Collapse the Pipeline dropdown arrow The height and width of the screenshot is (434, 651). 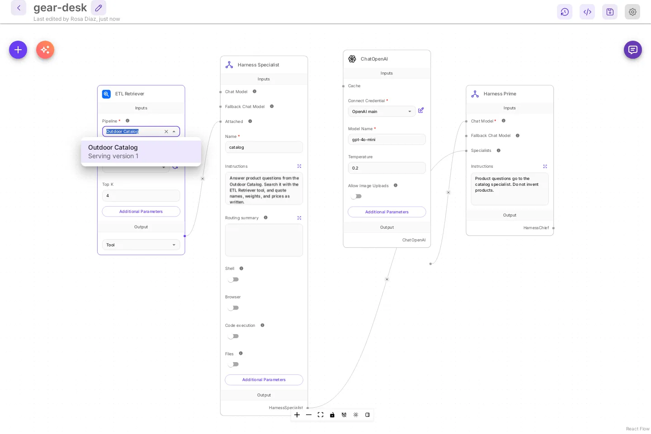pyautogui.click(x=174, y=132)
